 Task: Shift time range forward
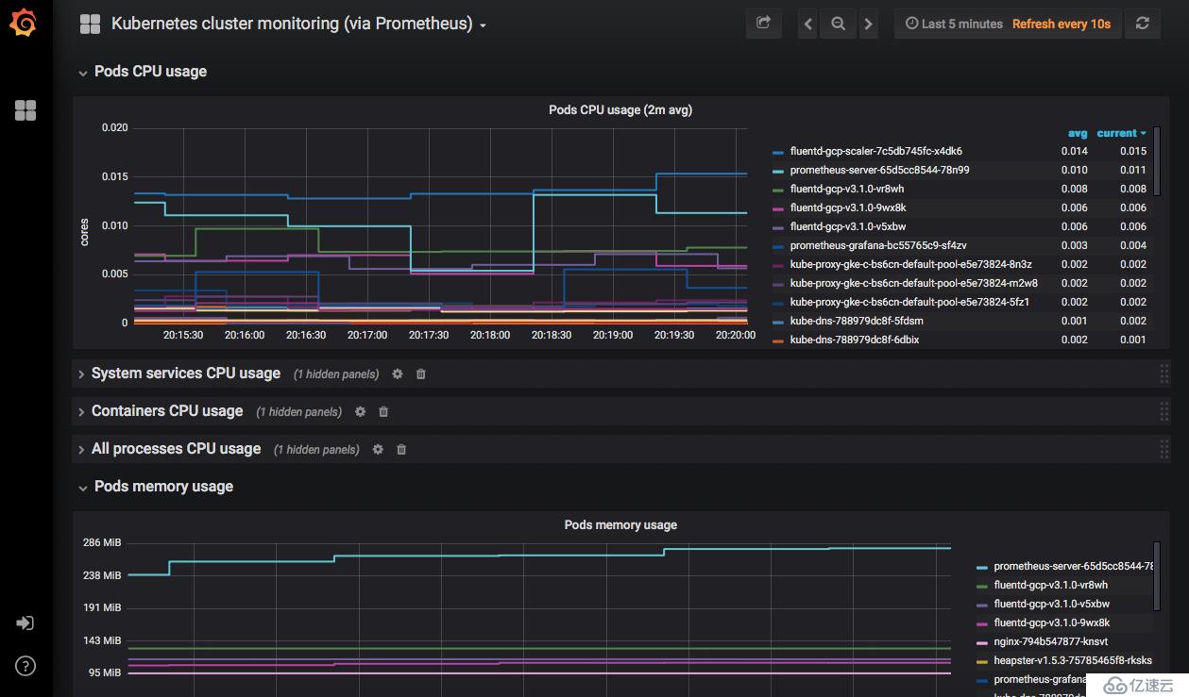[x=869, y=25]
